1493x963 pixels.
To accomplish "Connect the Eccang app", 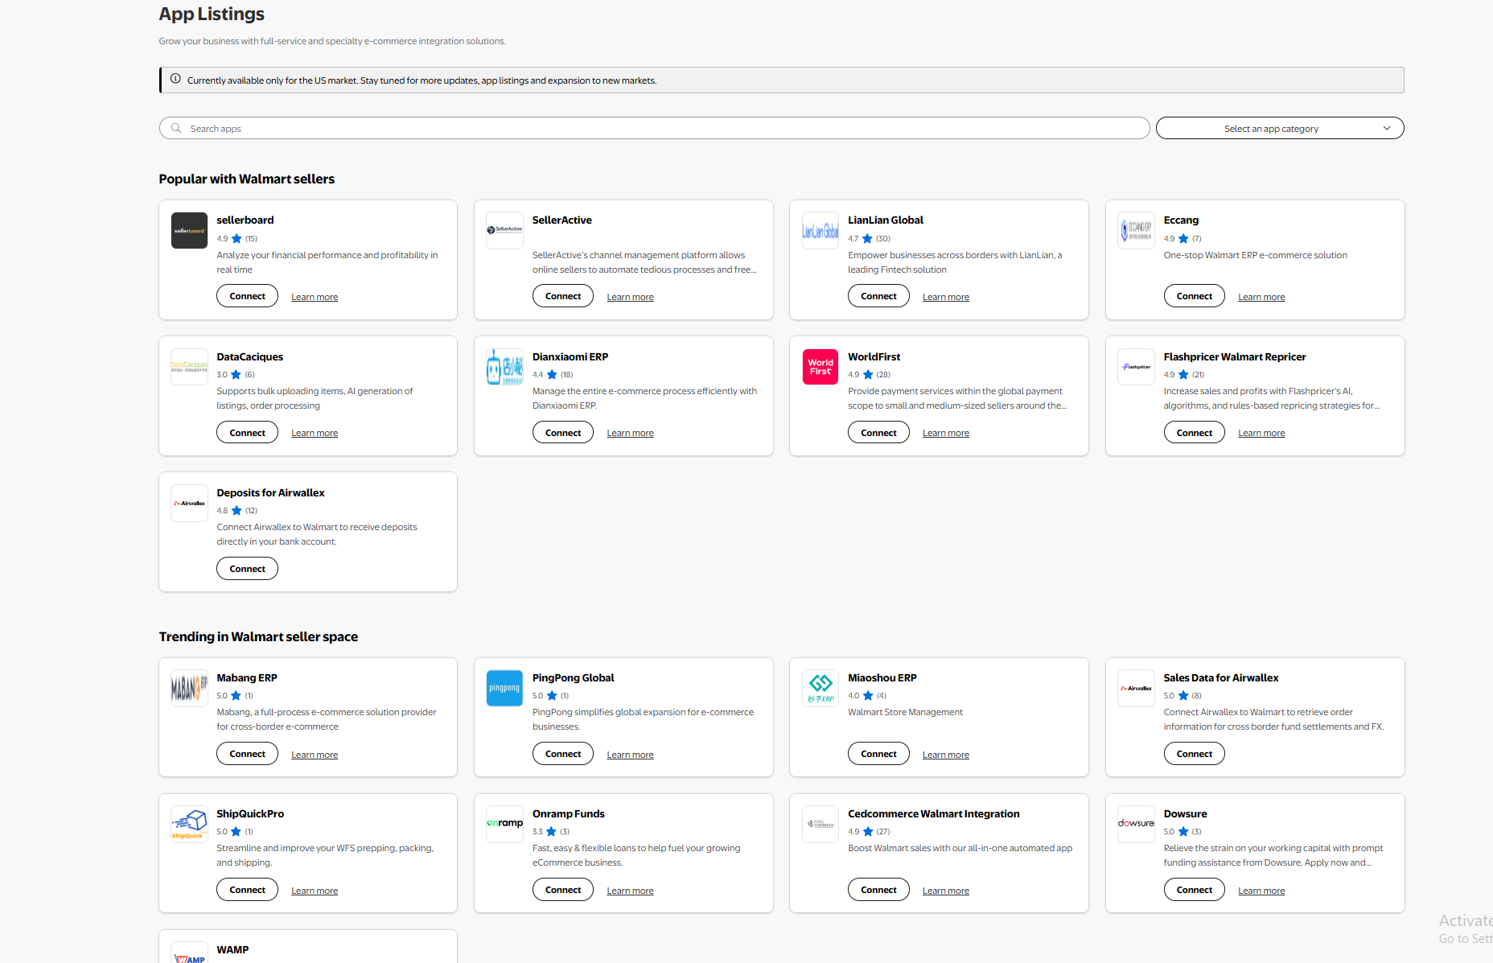I will click(x=1194, y=296).
